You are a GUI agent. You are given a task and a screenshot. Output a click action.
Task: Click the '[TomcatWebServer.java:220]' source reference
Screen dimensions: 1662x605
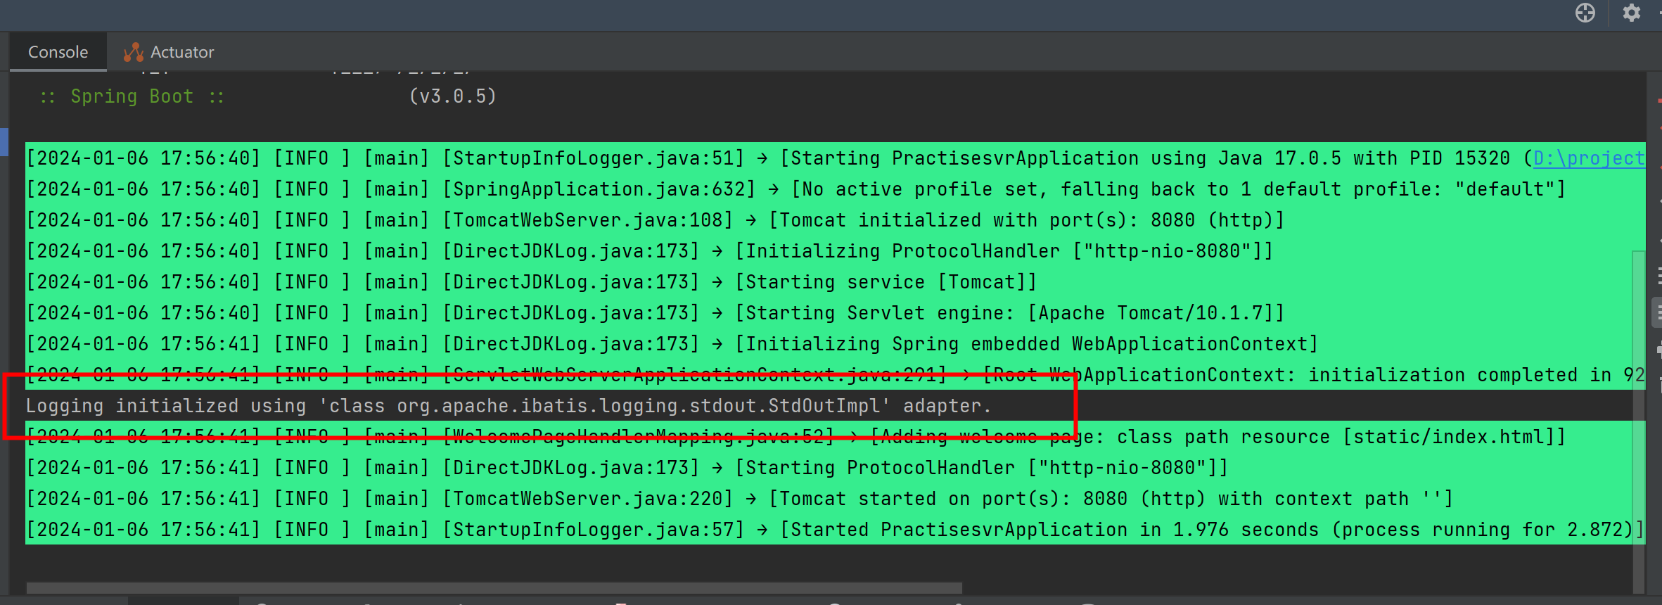pos(588,499)
